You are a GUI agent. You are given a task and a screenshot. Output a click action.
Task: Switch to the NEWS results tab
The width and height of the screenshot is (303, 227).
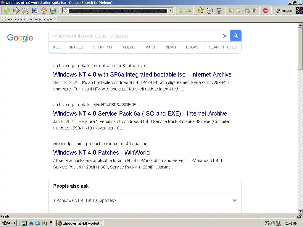tap(171, 47)
